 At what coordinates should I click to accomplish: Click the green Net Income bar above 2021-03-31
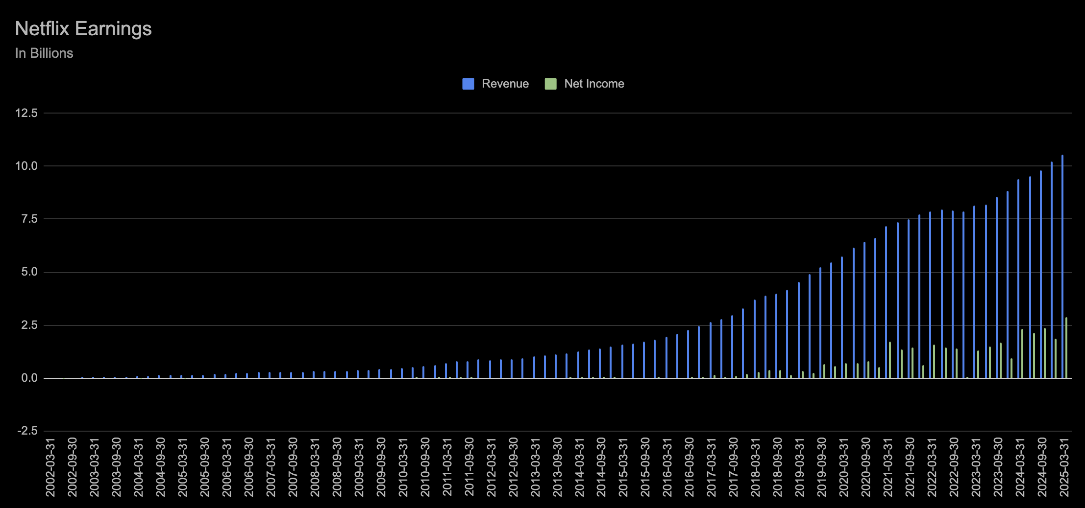pos(890,360)
